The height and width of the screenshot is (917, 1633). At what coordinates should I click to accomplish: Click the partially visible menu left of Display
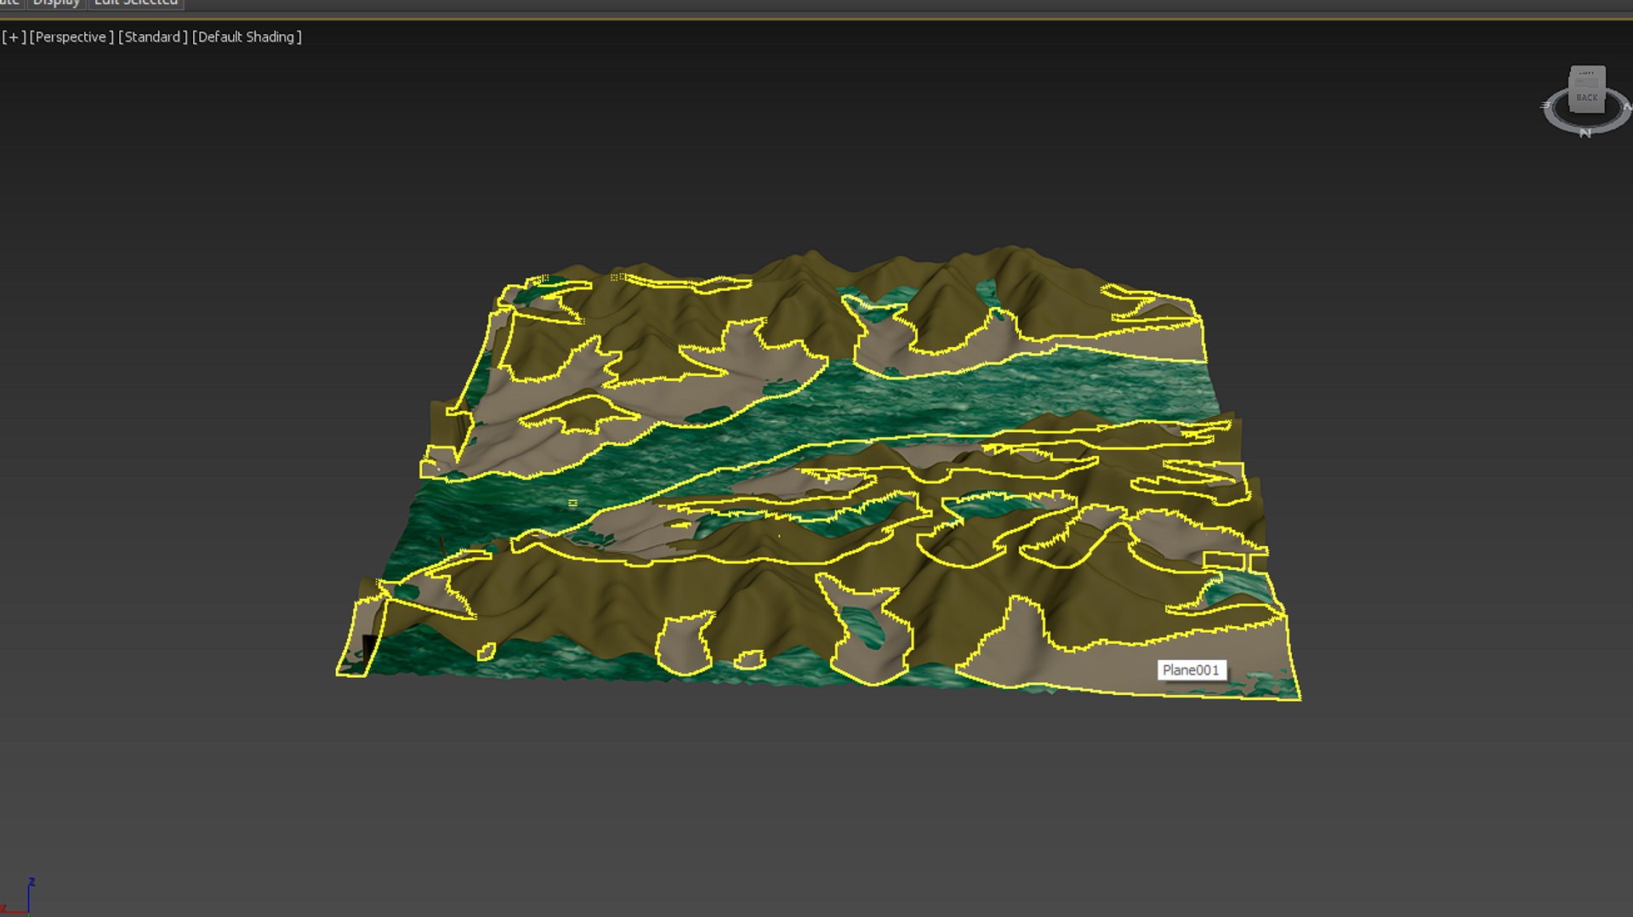pos(10,3)
